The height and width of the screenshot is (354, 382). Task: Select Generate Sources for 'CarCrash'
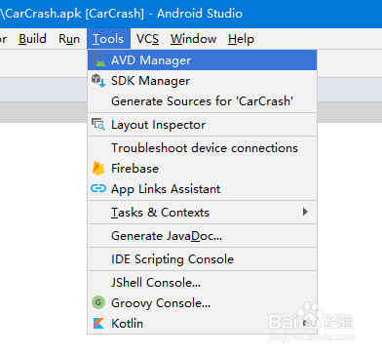coord(202,101)
